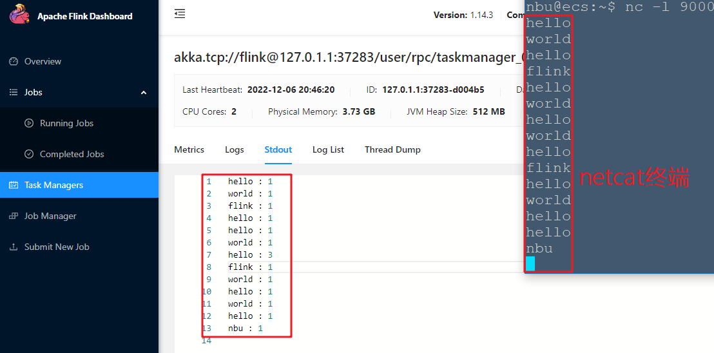Click the Jobs list icon
This screenshot has width=714, height=353.
point(13,92)
